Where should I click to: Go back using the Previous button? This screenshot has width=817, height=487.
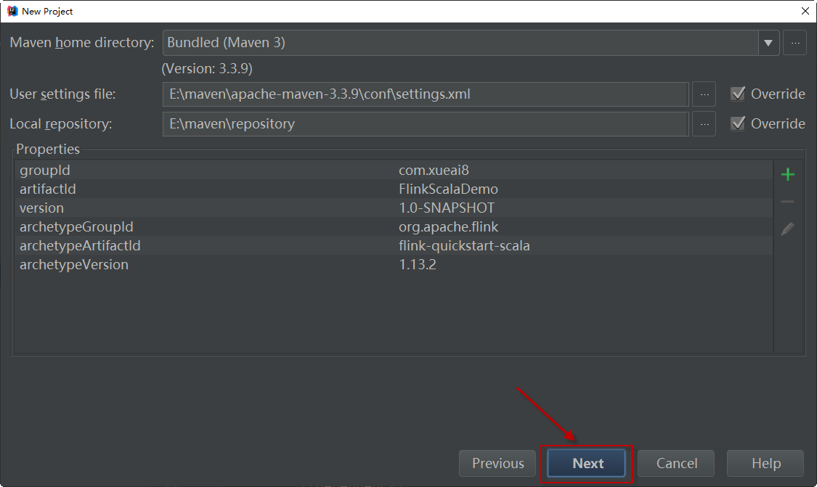497,463
